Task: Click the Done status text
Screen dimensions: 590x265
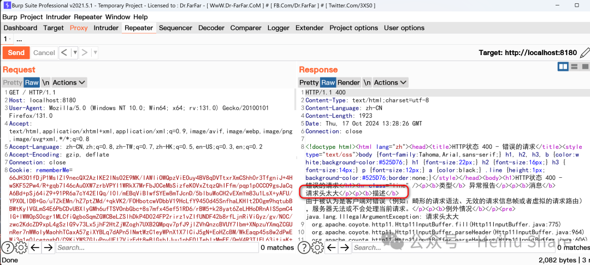Action: click(9, 260)
